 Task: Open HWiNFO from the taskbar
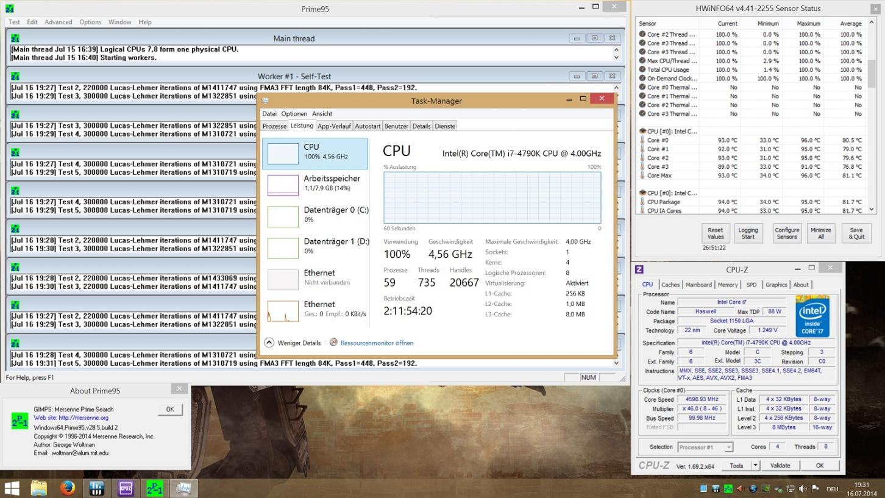[96, 488]
